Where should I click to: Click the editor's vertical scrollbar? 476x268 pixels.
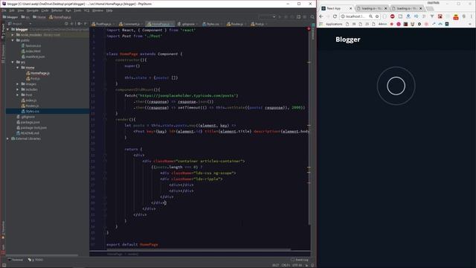tap(309, 127)
